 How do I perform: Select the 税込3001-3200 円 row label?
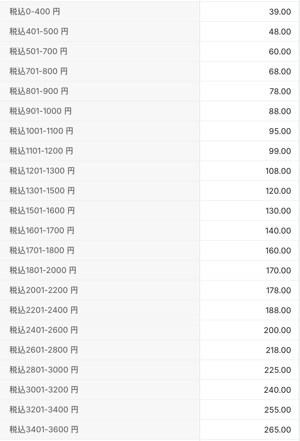[44, 390]
